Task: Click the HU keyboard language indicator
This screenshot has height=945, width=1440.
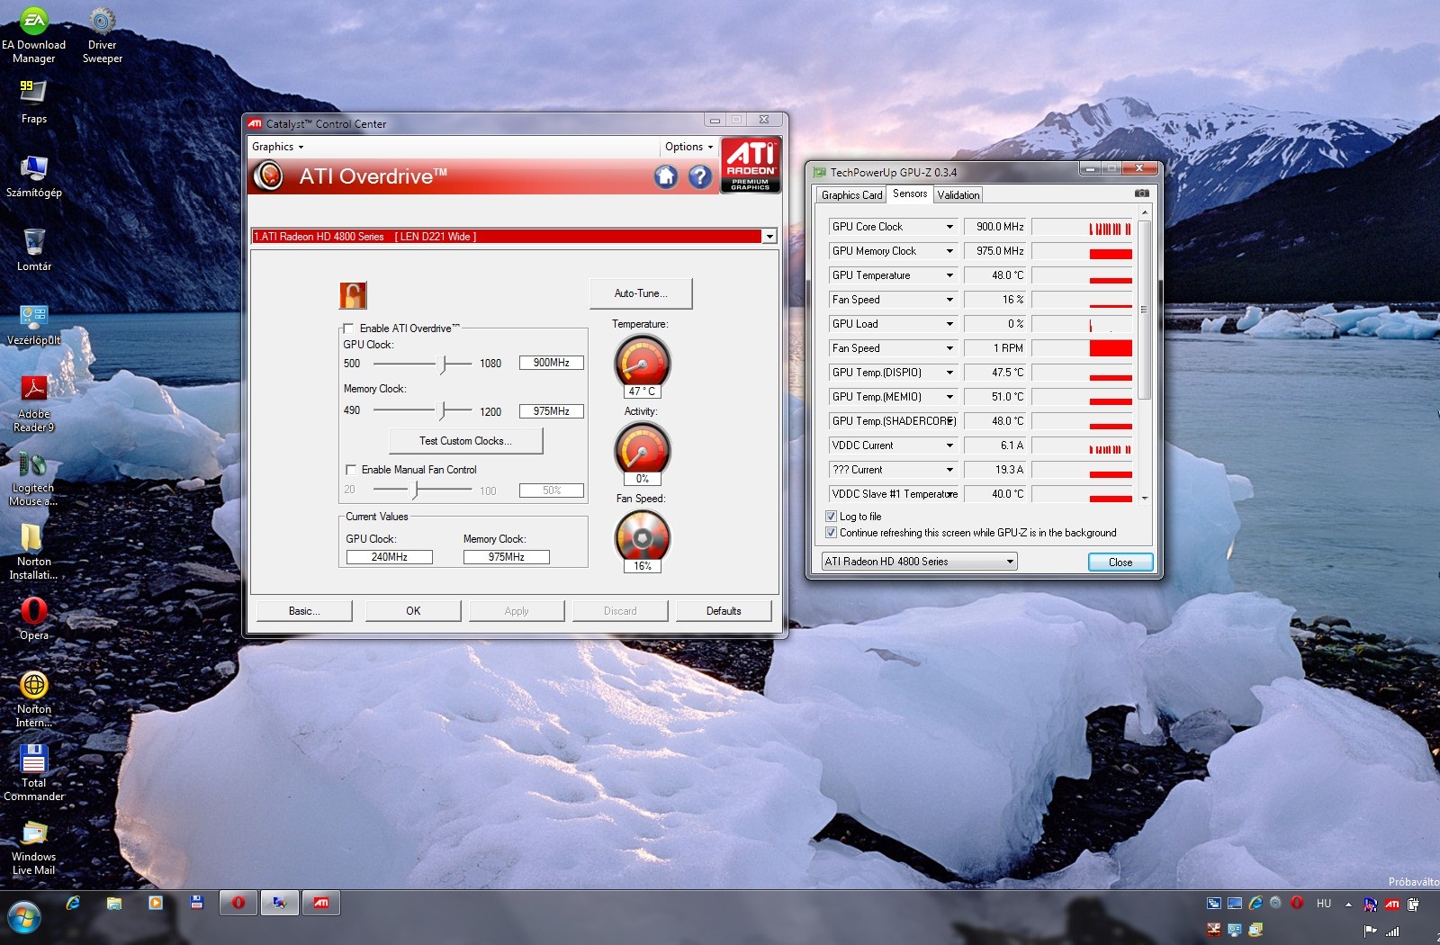Action: click(x=1324, y=904)
